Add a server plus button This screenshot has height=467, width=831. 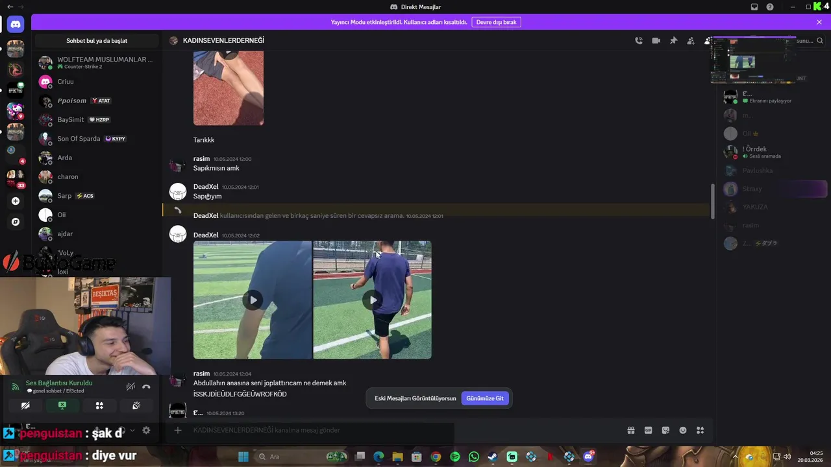click(x=16, y=201)
